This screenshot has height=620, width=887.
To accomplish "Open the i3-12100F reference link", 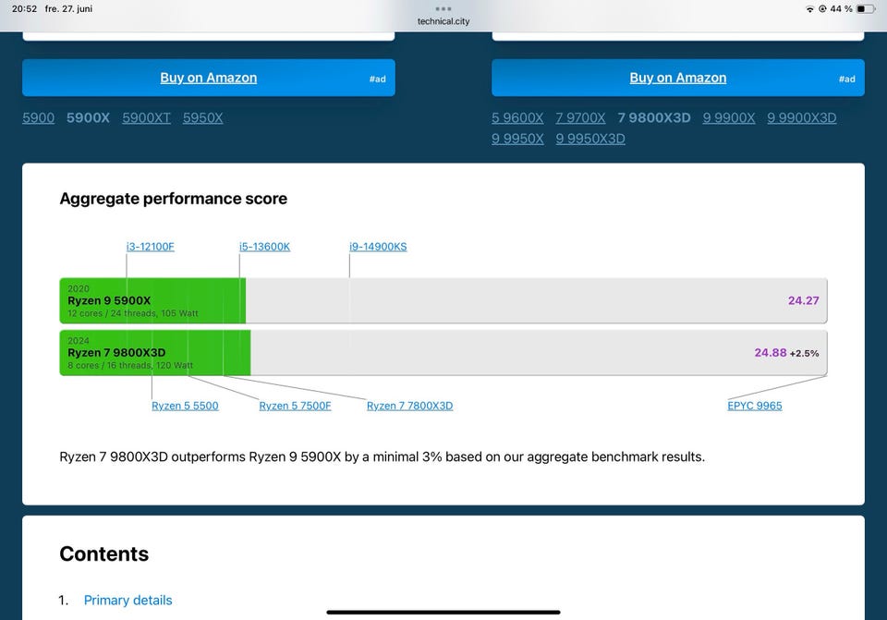I will pos(150,247).
